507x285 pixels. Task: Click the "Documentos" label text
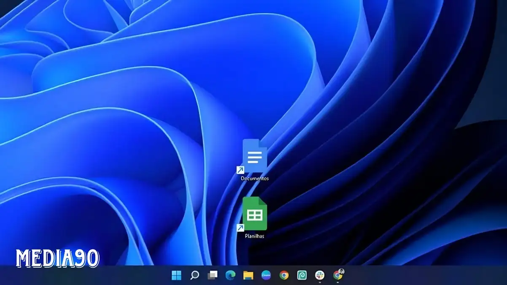point(254,179)
